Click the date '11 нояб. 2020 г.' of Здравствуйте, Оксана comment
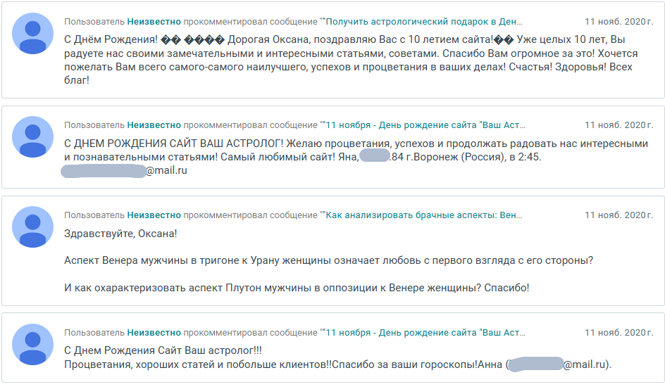The image size is (665, 387). tap(619, 215)
